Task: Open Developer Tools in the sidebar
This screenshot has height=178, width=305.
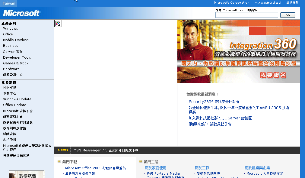Action: 17,57
